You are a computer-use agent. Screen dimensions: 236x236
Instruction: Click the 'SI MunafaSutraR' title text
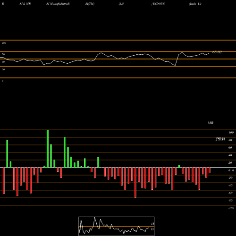pos(58,4)
